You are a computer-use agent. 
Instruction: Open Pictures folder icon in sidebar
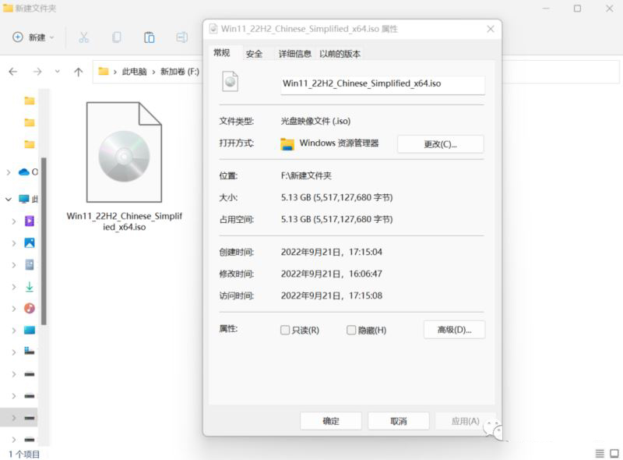pyautogui.click(x=30, y=242)
